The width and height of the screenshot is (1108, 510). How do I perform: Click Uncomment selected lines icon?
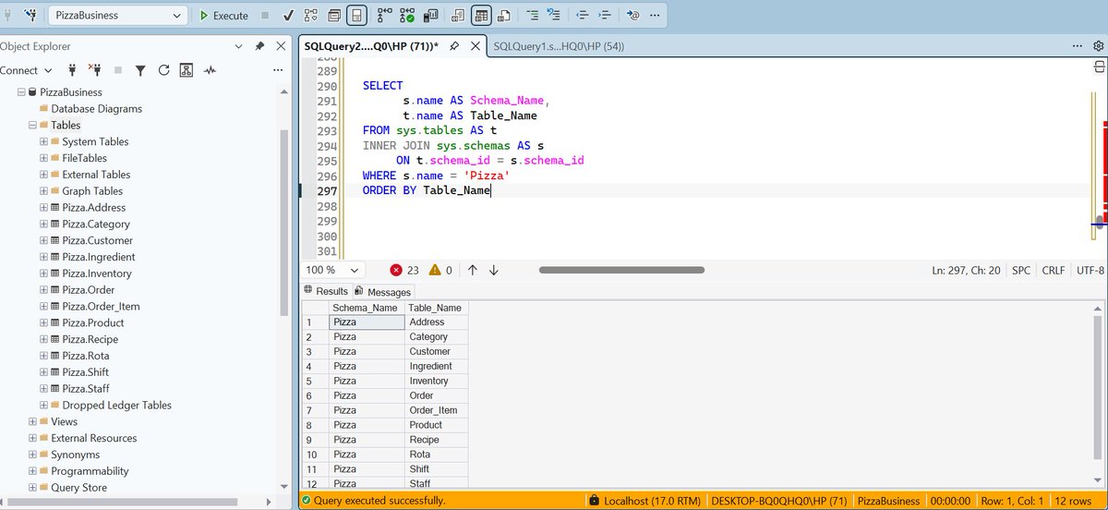click(x=554, y=16)
